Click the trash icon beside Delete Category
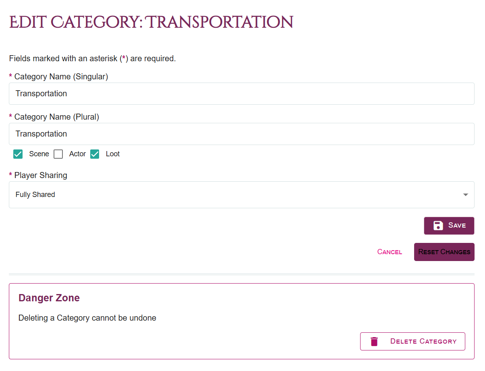The width and height of the screenshot is (485, 371). point(374,341)
